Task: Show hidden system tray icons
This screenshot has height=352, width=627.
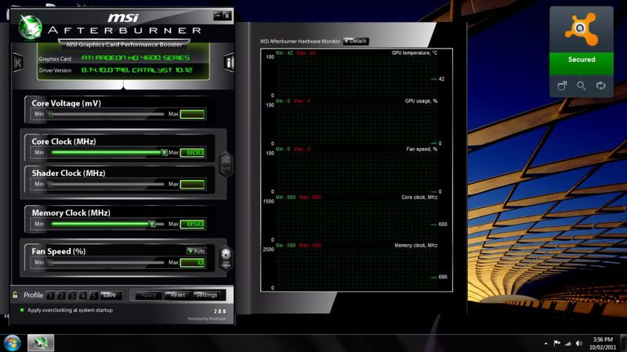Action: tap(545, 343)
